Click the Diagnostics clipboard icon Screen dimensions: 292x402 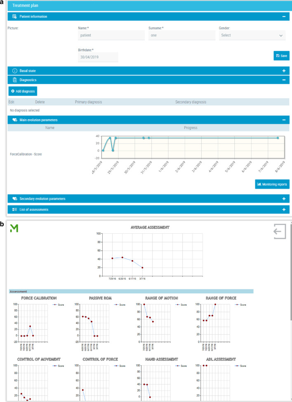(14, 80)
